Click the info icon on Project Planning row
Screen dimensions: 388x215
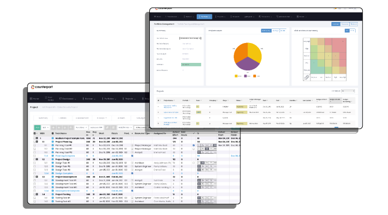[52, 141]
